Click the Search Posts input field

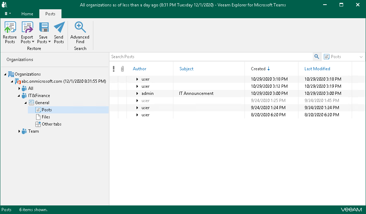pos(211,57)
